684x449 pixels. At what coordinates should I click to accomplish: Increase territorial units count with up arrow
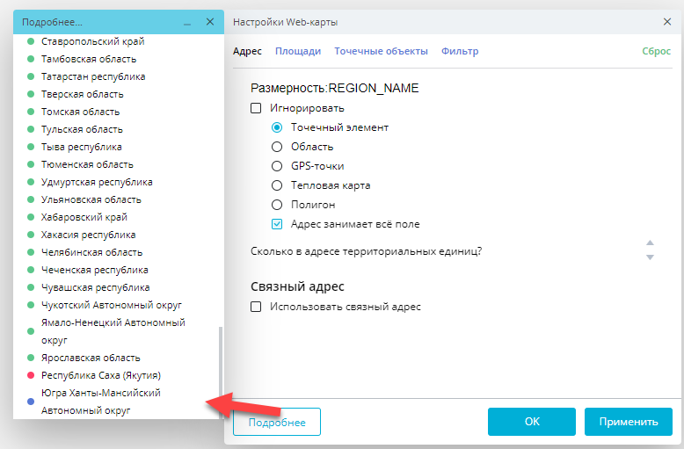coord(650,243)
